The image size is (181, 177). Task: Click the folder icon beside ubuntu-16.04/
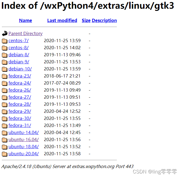[x=5, y=140]
